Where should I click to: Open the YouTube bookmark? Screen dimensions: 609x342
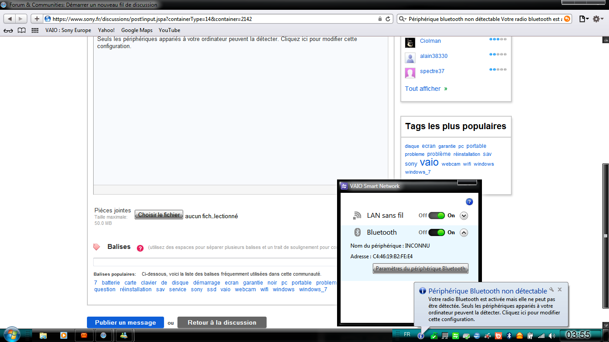169,30
